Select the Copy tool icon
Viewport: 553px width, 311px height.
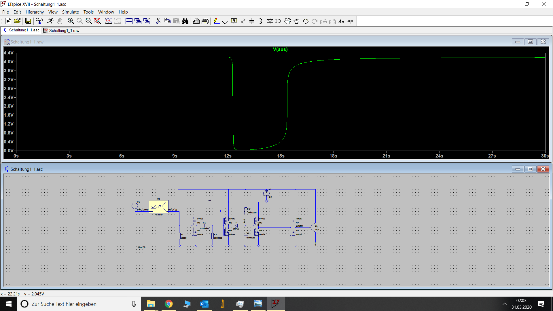point(167,21)
